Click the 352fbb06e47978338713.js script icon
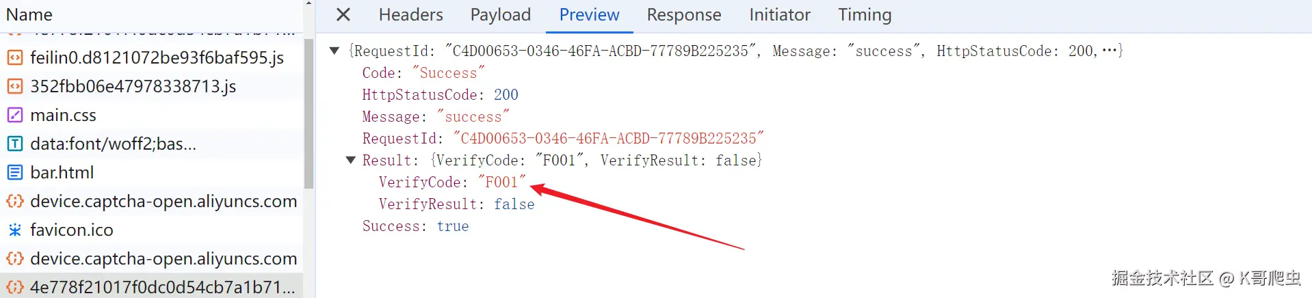 pos(14,86)
